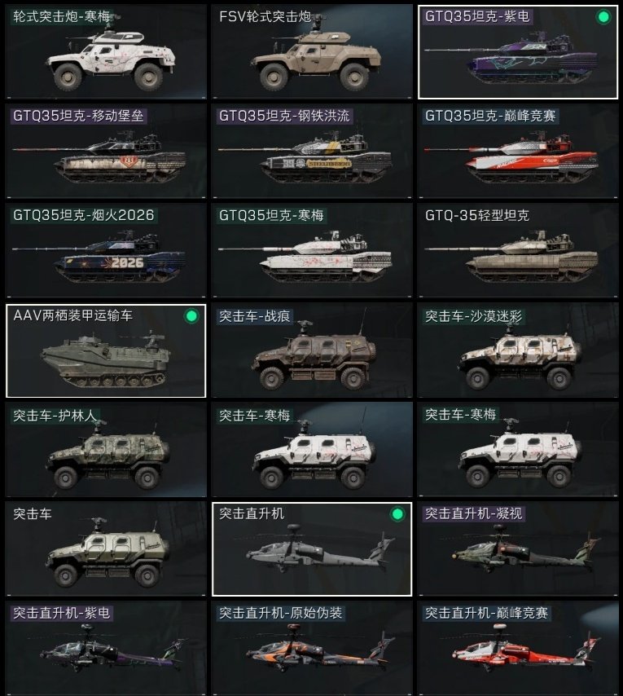This screenshot has width=623, height=696.
Task: Select the 突击车-战痕 vehicle skin
Action: 312,350
